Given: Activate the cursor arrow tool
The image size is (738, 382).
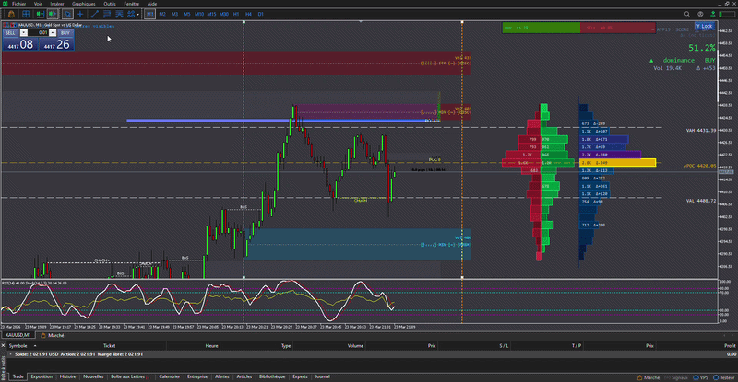Looking at the screenshot, I should click(67, 14).
